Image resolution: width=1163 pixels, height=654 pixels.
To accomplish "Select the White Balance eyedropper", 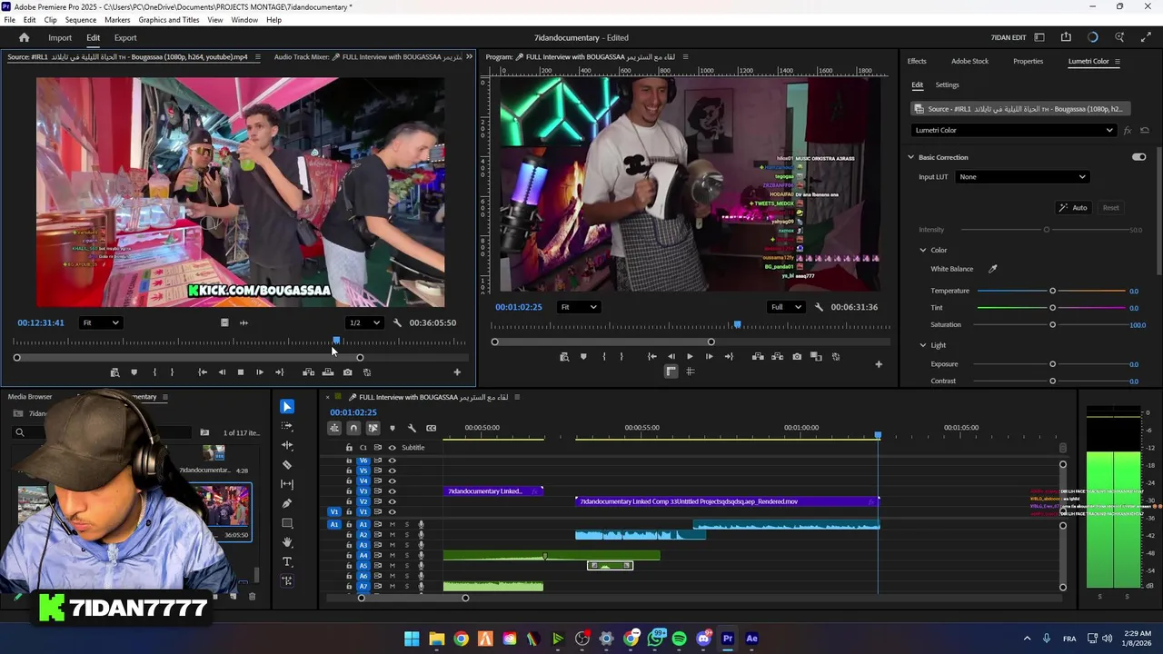I will (993, 269).
